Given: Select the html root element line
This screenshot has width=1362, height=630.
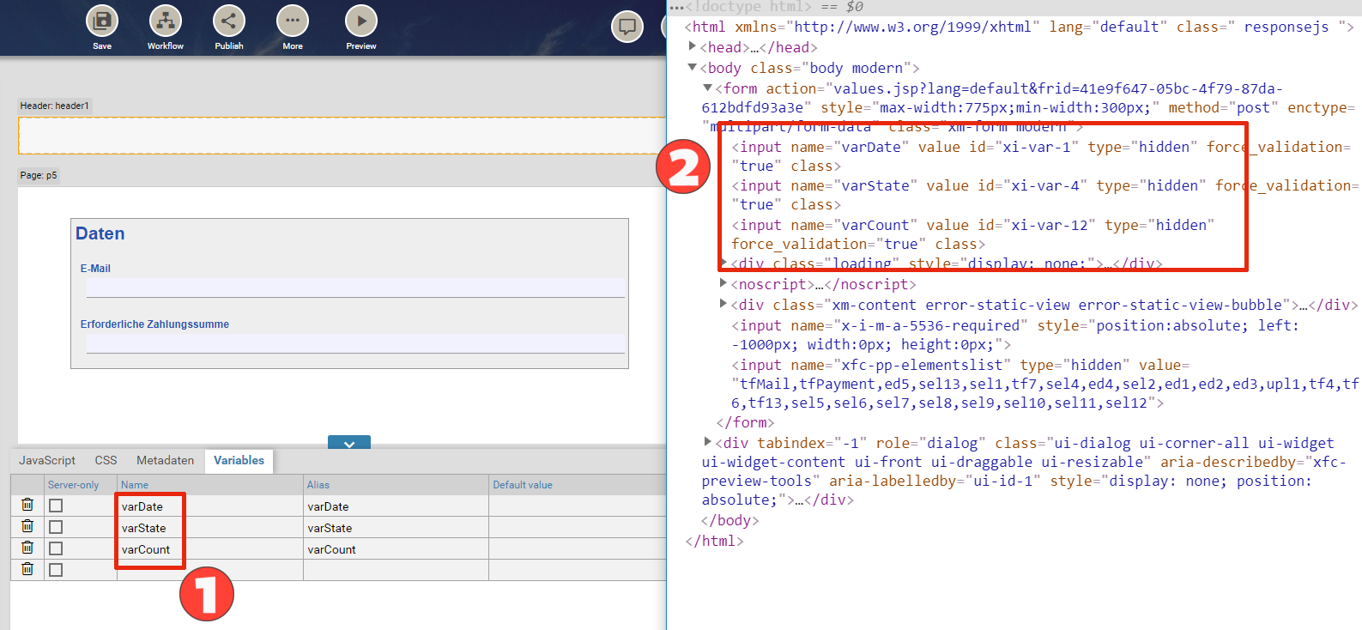Looking at the screenshot, I should point(1019,27).
